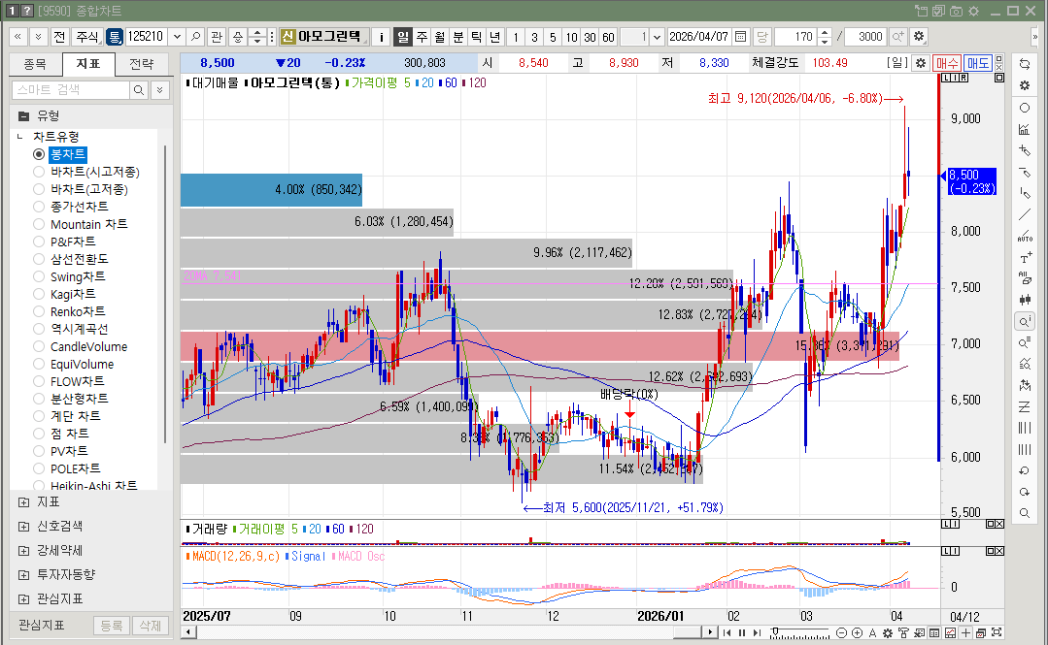The height and width of the screenshot is (645, 1048).
Task: Select the 봉차트 radio button
Action: click(39, 154)
